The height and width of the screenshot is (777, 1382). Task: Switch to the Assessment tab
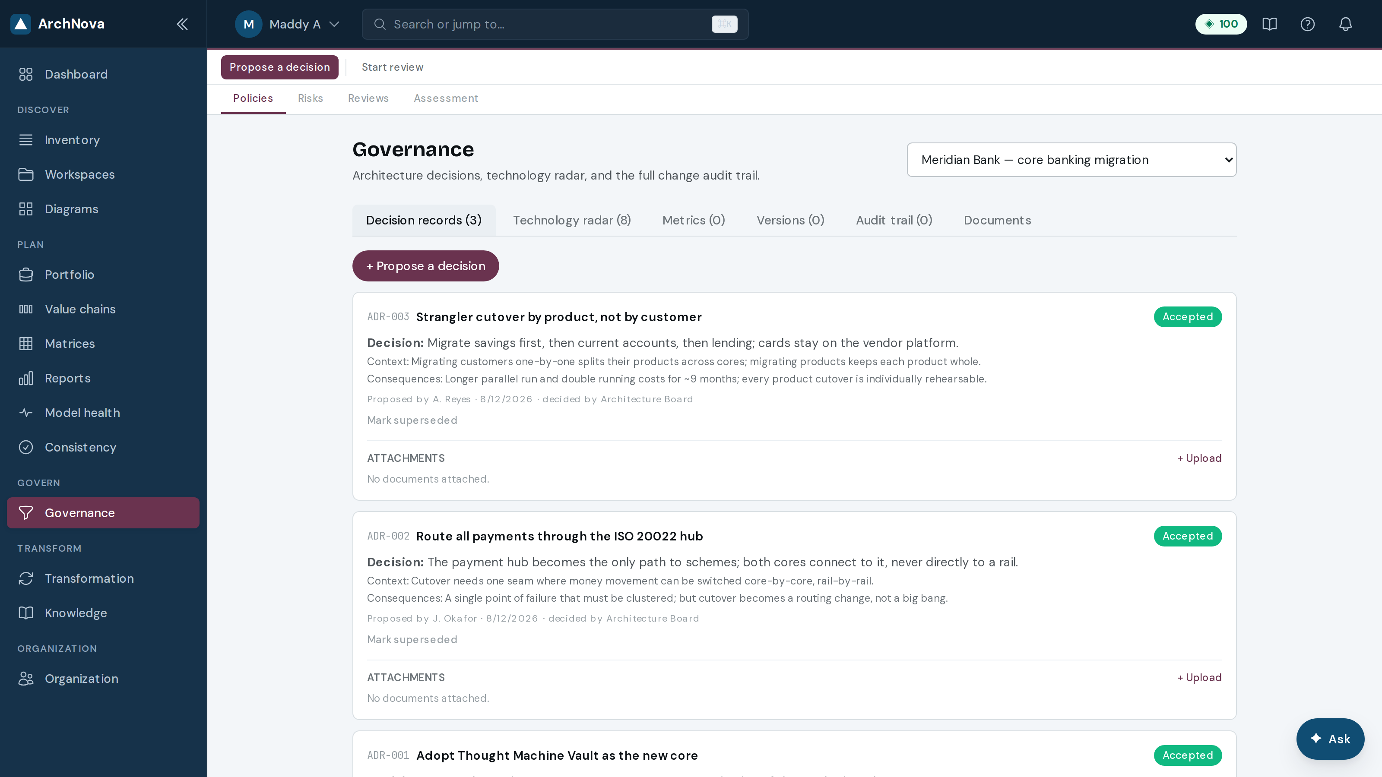446,98
